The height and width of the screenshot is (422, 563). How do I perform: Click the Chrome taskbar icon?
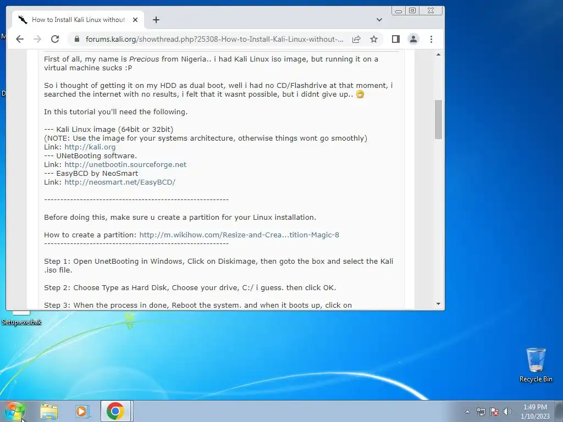click(x=115, y=411)
